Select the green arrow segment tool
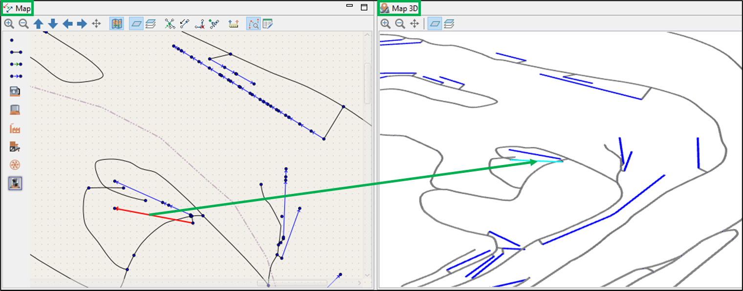Viewport: 743px width, 291px height. point(16,64)
